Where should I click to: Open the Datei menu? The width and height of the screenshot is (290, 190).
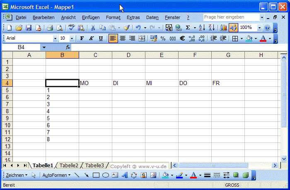pos(21,17)
